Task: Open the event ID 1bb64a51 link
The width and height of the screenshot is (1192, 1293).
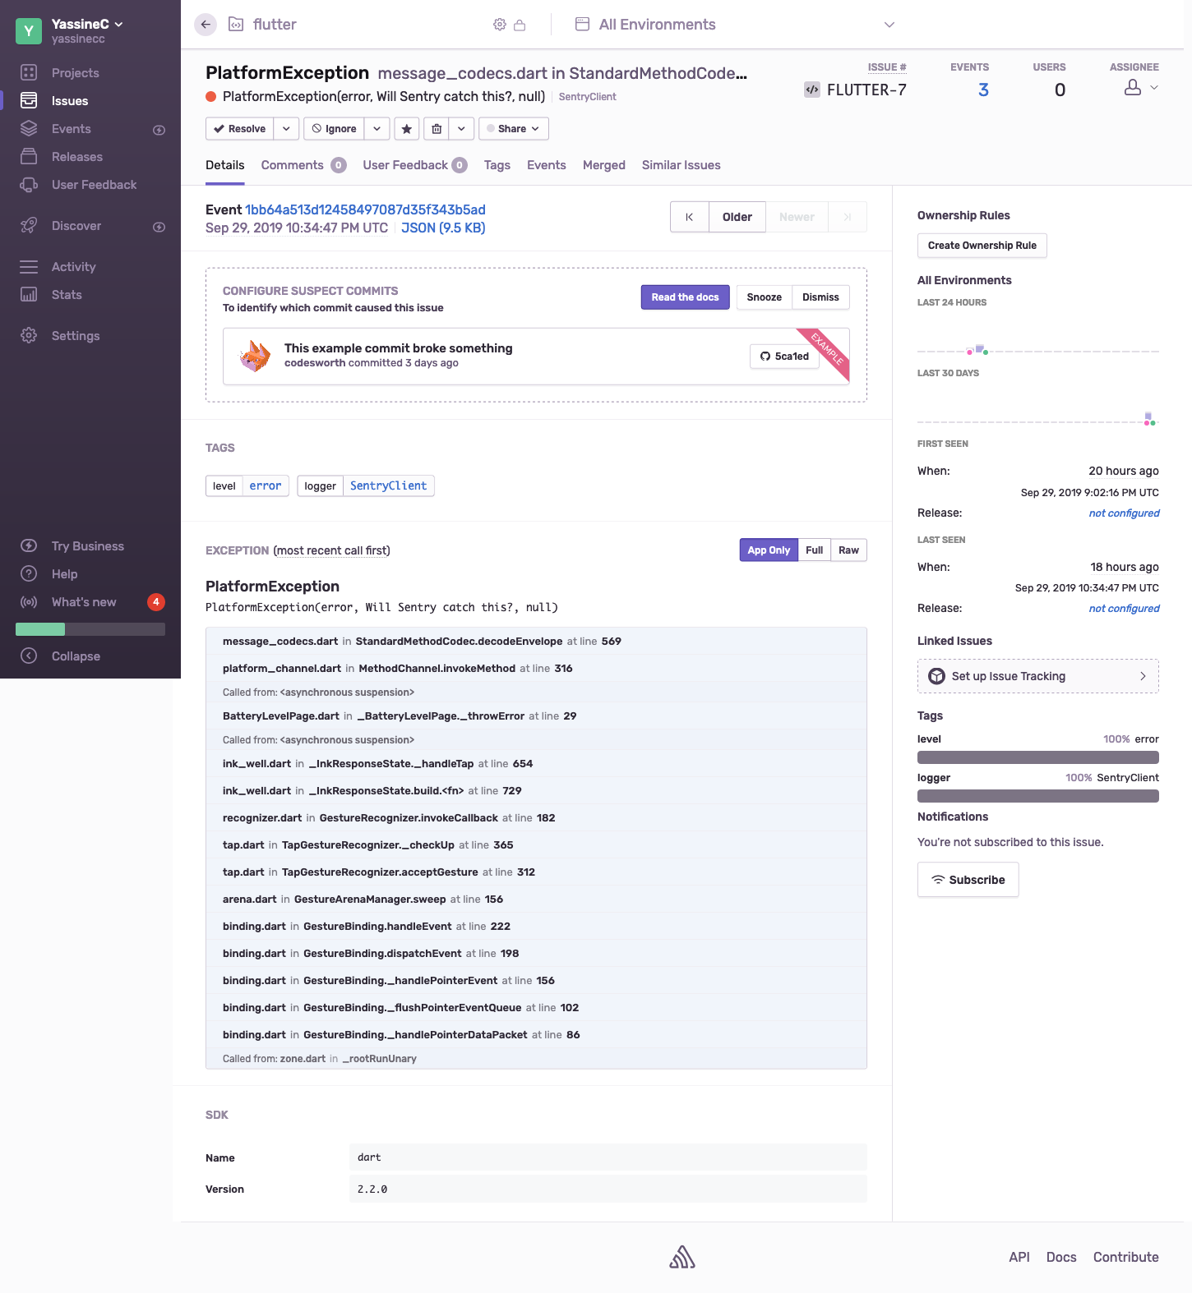Action: tap(365, 209)
